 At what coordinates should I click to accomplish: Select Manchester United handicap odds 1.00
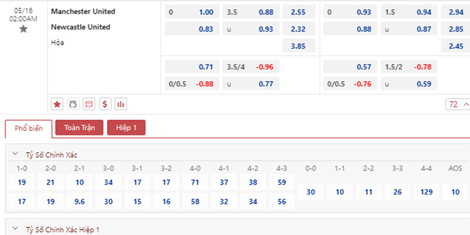point(192,12)
